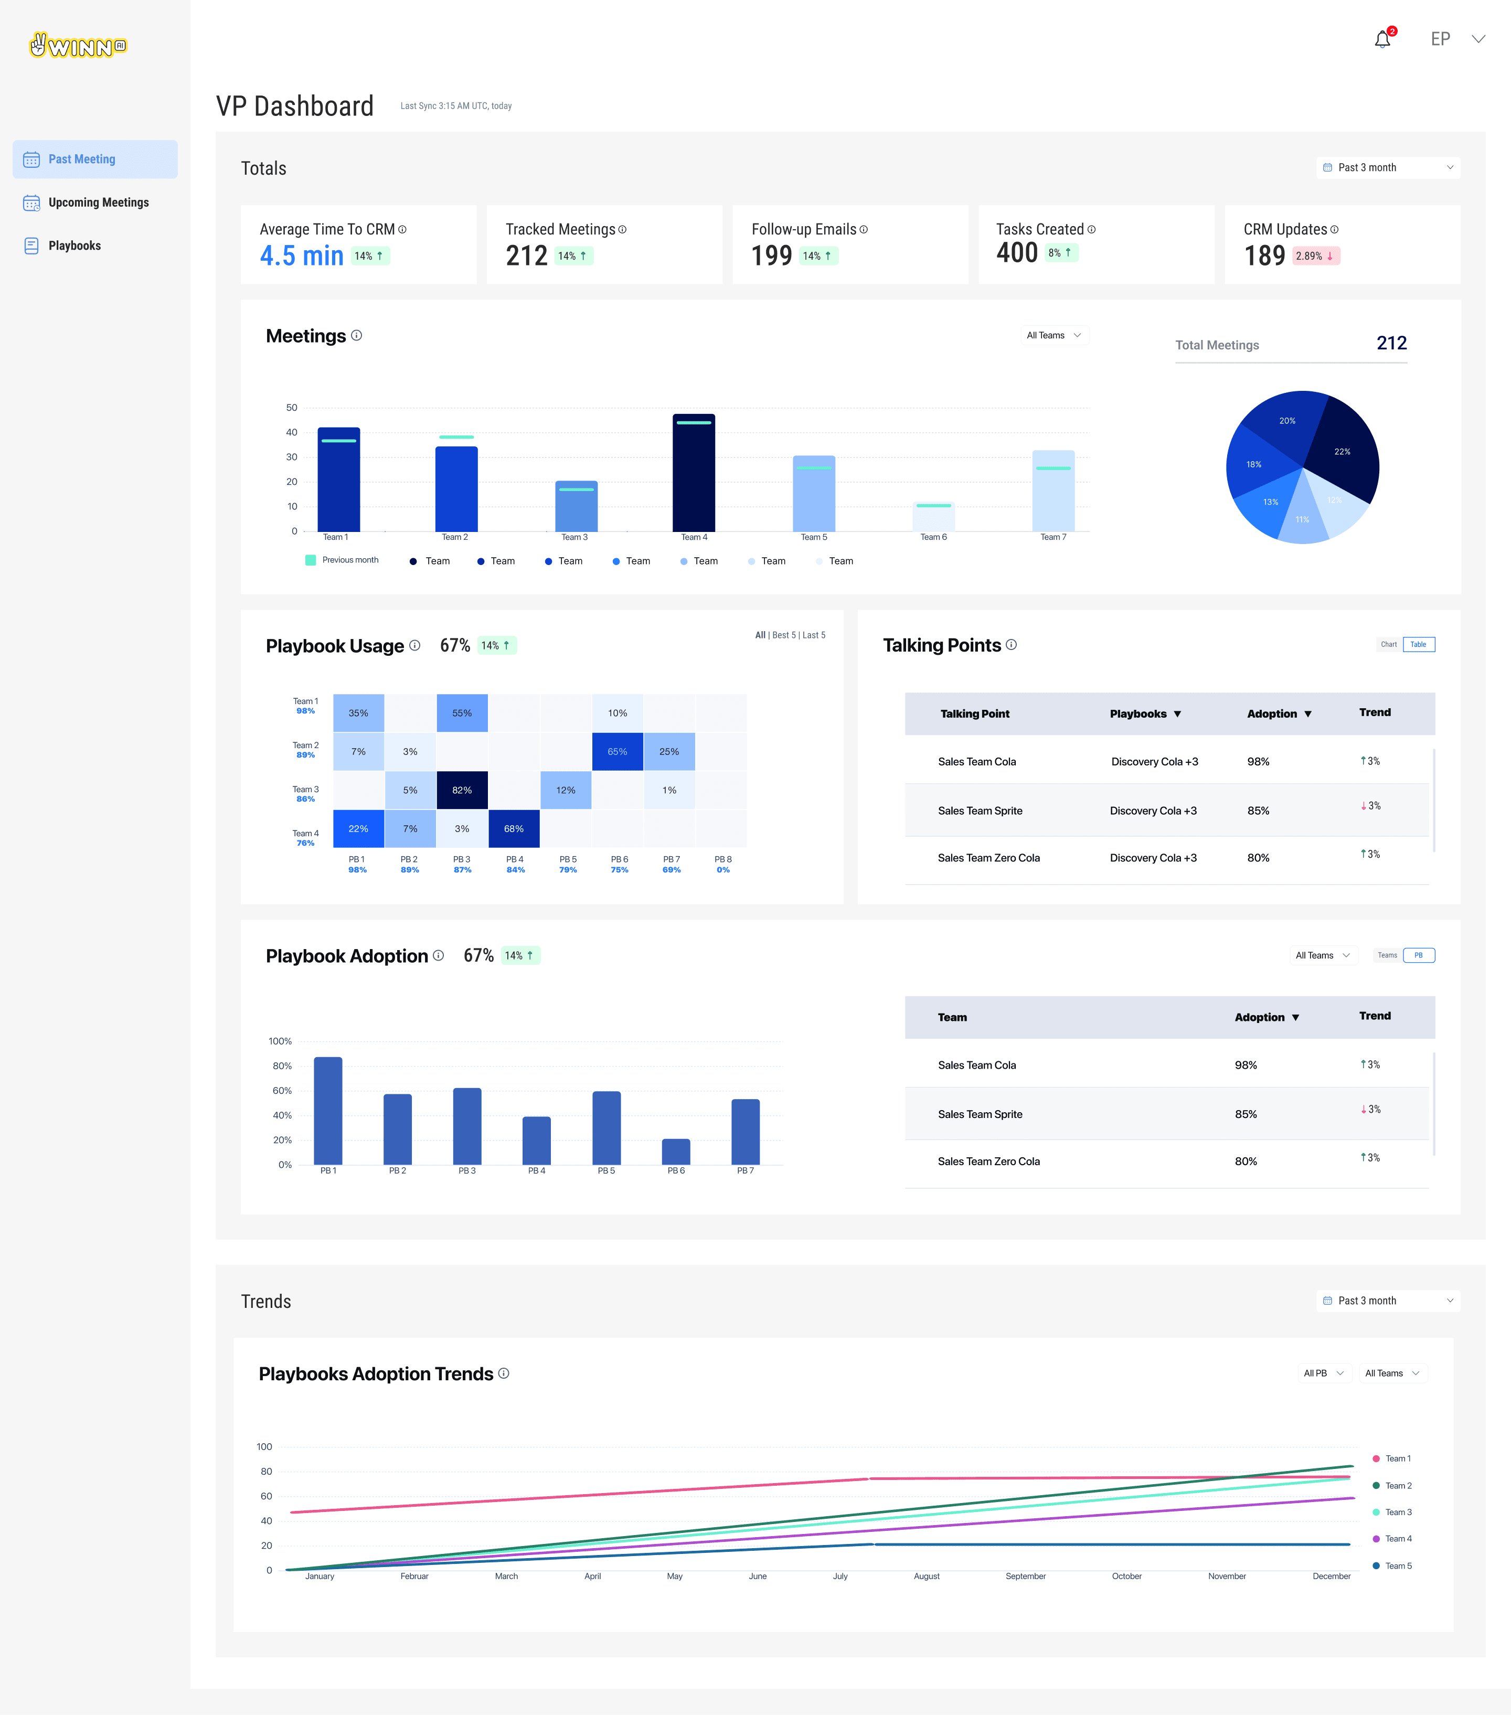Viewport: 1511px width, 1715px height.
Task: Click info icon beside Playbook Usage
Action: click(414, 645)
